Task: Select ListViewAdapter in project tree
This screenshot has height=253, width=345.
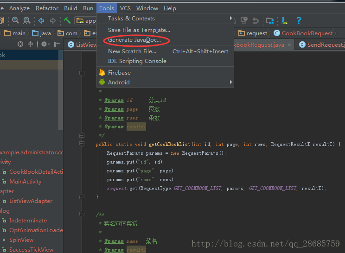Action: [27, 201]
